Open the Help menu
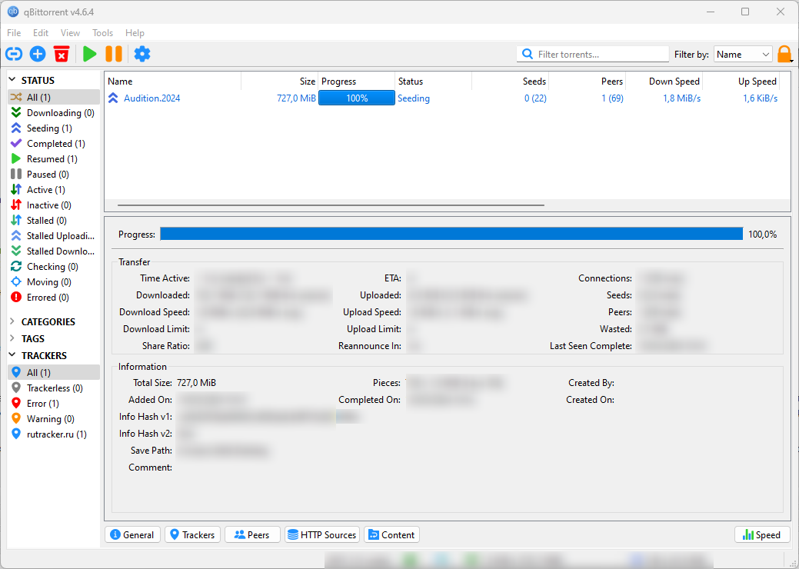 coord(135,32)
